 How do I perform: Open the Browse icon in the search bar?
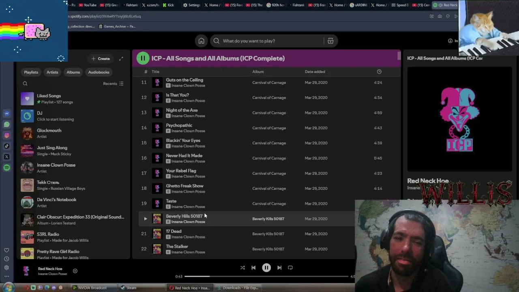(330, 41)
